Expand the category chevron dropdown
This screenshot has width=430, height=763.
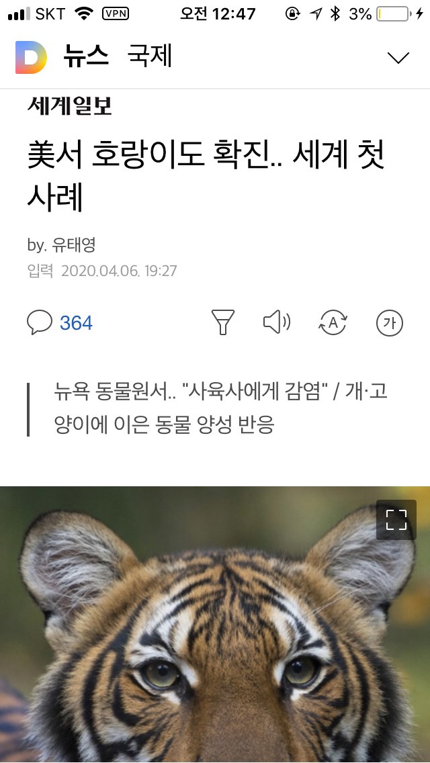[398, 58]
